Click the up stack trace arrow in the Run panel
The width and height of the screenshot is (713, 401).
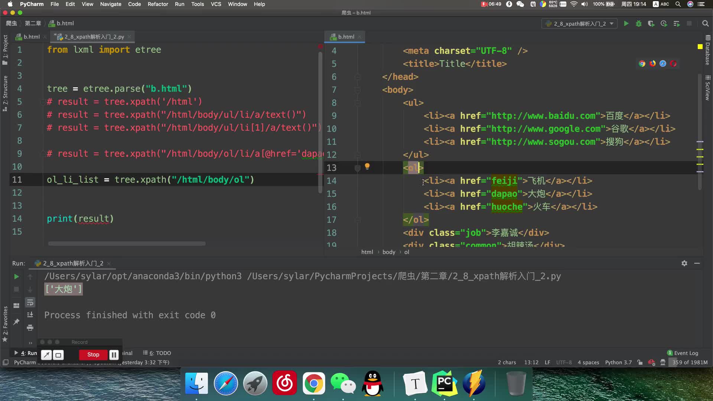pos(30,277)
